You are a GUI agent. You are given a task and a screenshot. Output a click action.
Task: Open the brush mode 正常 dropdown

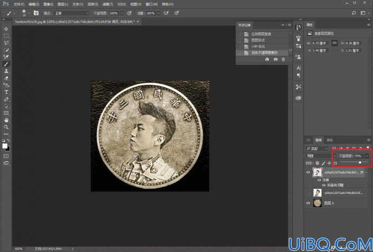pos(71,13)
